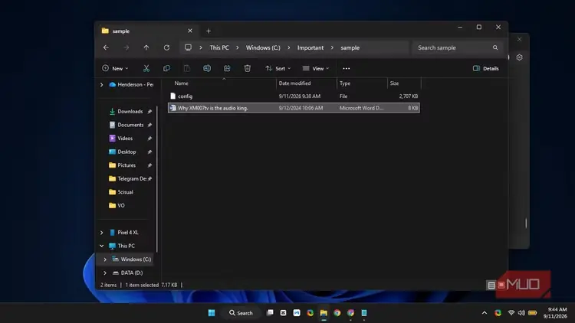Viewport: 575px width, 323px height.
Task: Click the PC monitor icon in address bar
Action: 188,47
